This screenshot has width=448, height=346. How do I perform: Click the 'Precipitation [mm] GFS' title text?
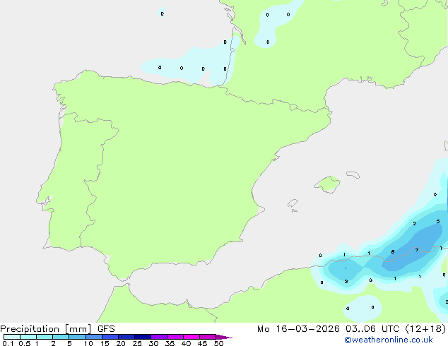[57, 329]
